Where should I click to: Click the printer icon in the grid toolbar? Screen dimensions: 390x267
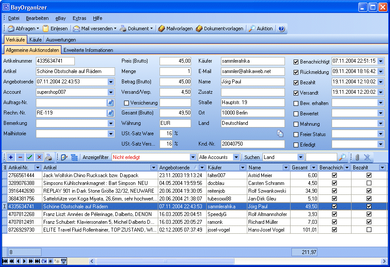pyautogui.click(x=49, y=157)
